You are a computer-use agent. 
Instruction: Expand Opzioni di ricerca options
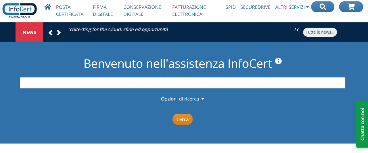pos(183,99)
